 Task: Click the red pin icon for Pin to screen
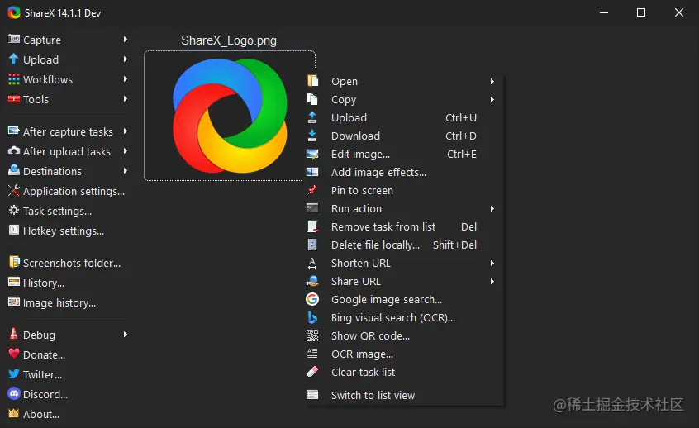click(x=312, y=190)
